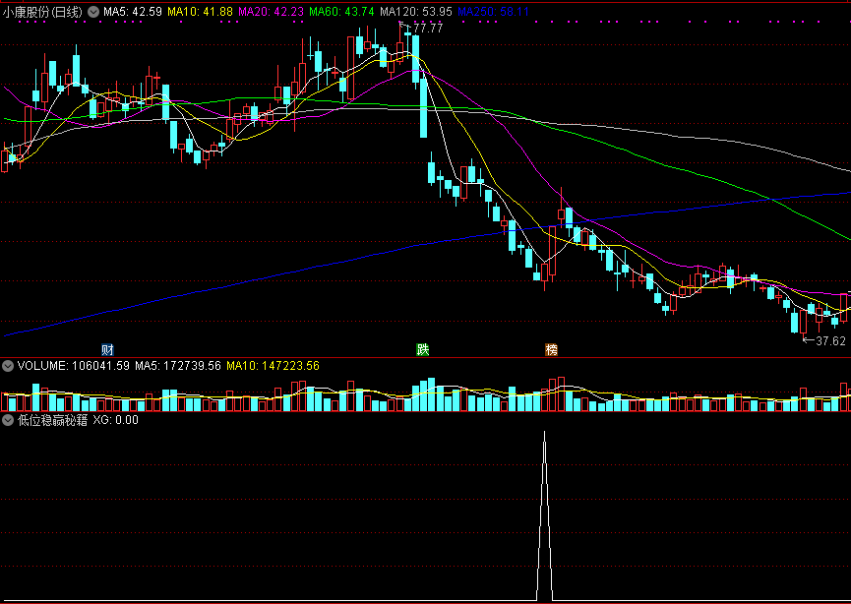Image resolution: width=851 pixels, height=604 pixels.
Task: Click the 低位稳赢秘籍 indicator name
Action: point(53,420)
